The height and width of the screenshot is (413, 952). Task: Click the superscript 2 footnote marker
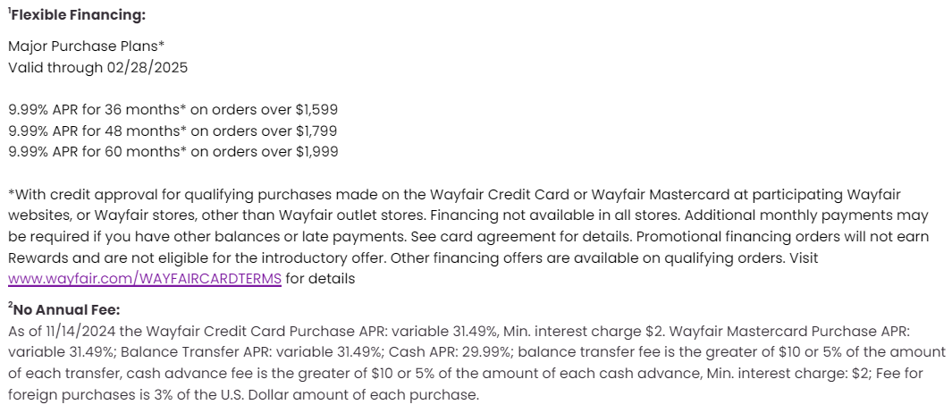pyautogui.click(x=10, y=307)
